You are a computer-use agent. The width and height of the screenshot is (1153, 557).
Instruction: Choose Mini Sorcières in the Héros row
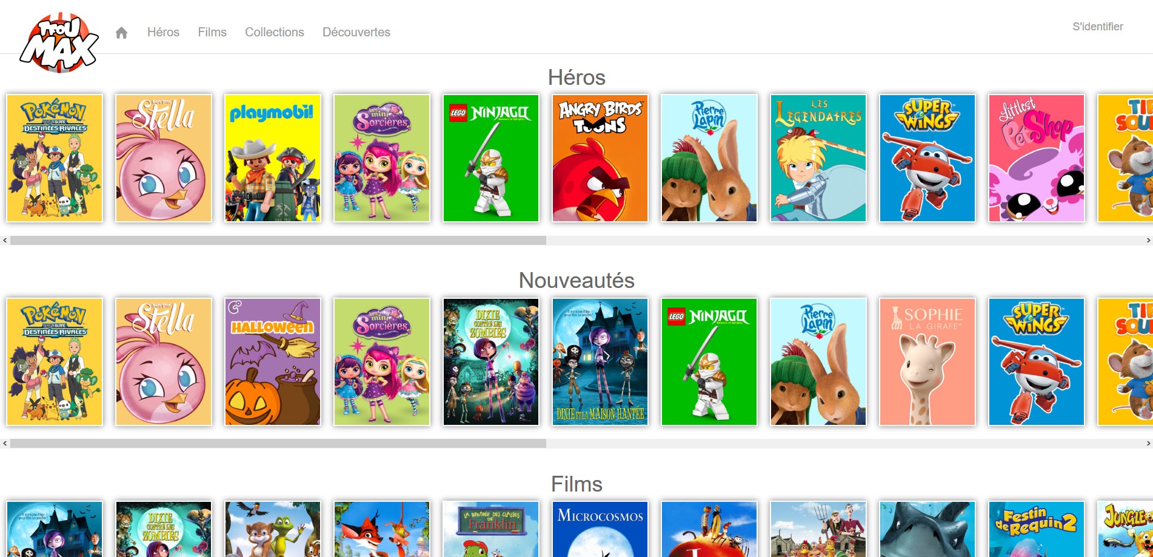tap(382, 158)
